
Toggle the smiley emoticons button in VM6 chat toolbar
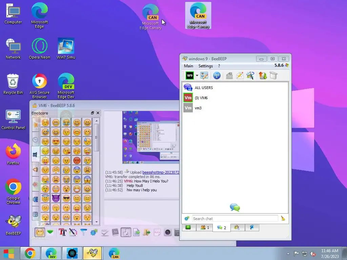40,232
